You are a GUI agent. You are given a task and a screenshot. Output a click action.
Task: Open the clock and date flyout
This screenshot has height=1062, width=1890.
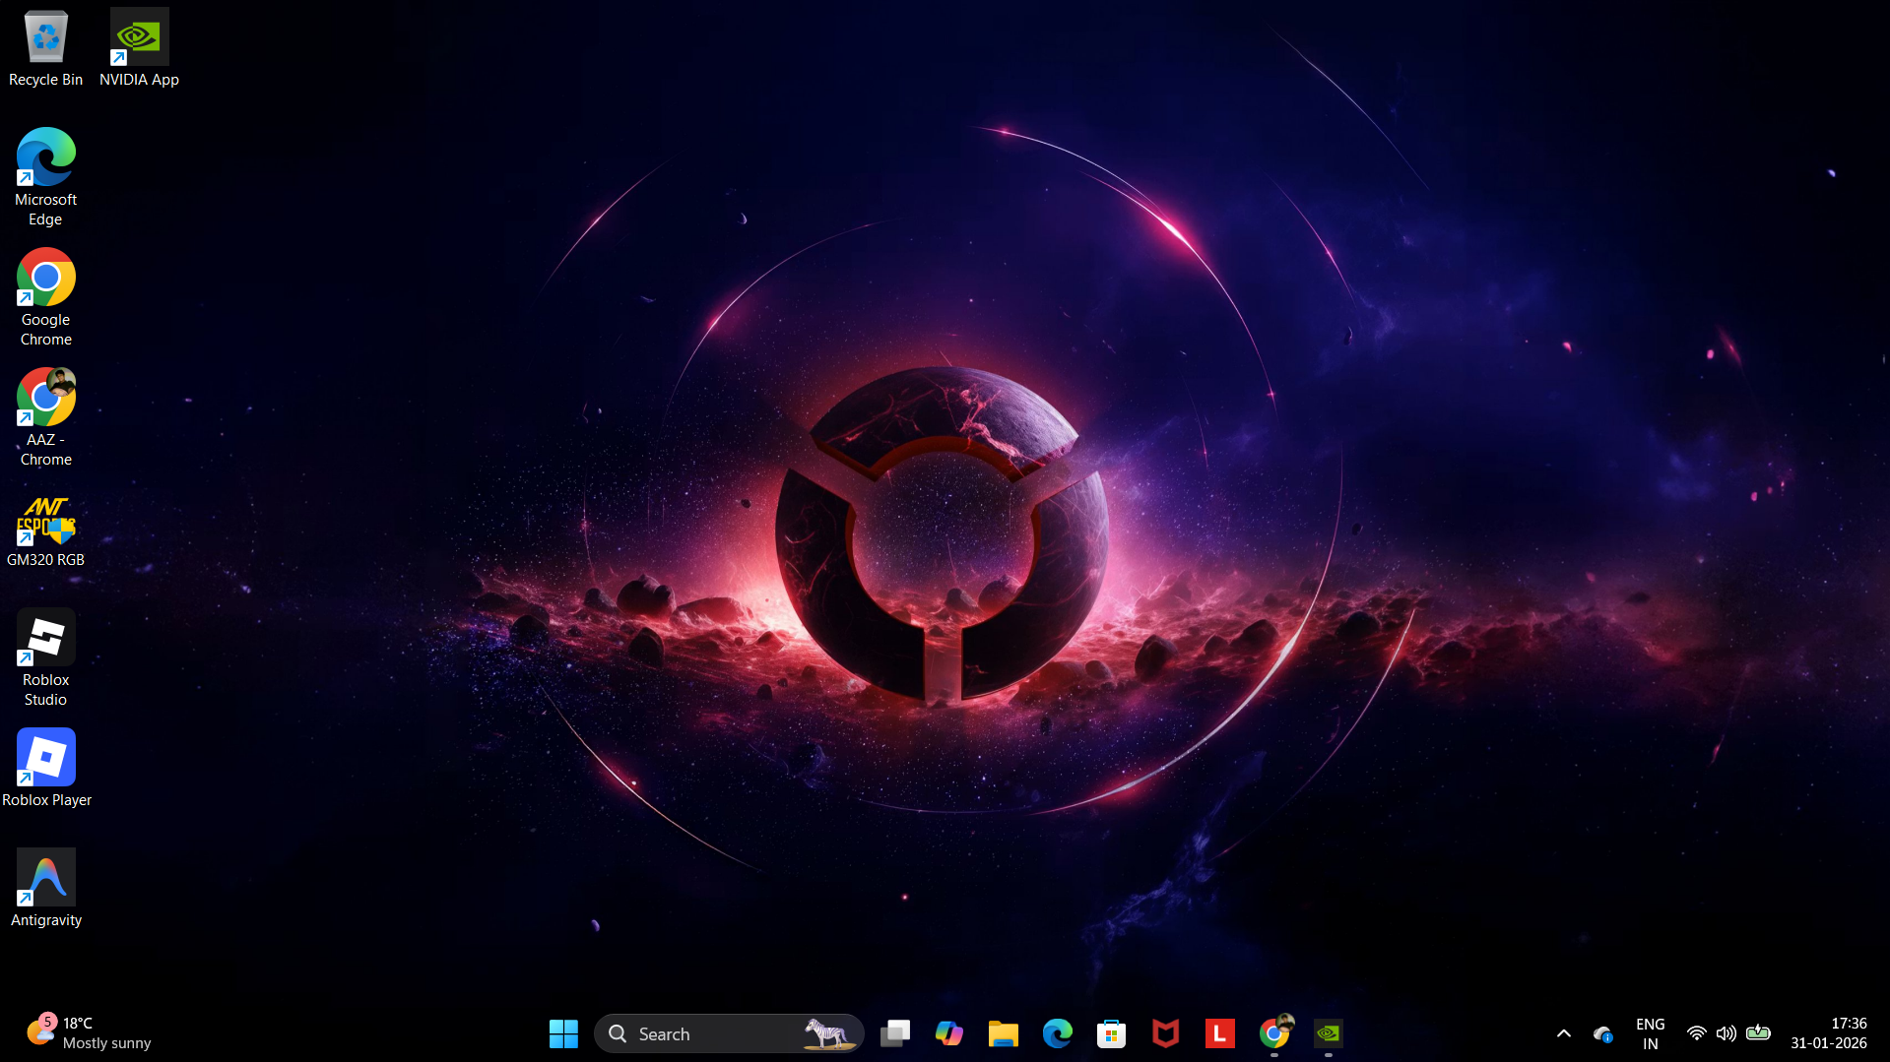(x=1828, y=1033)
